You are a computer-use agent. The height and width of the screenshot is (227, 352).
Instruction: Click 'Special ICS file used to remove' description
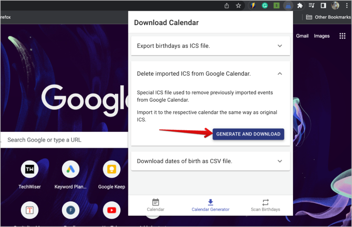coord(205,96)
